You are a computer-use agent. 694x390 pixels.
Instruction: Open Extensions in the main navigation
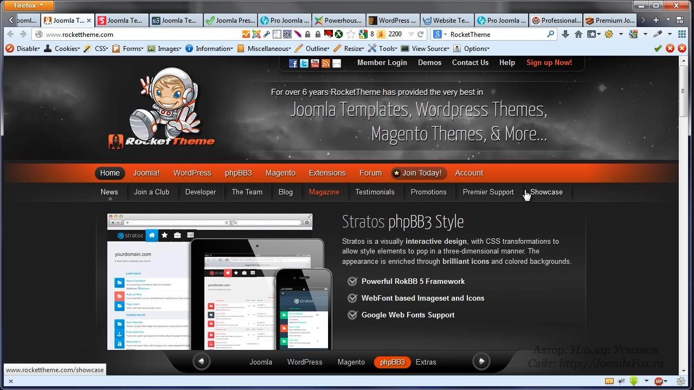point(327,173)
